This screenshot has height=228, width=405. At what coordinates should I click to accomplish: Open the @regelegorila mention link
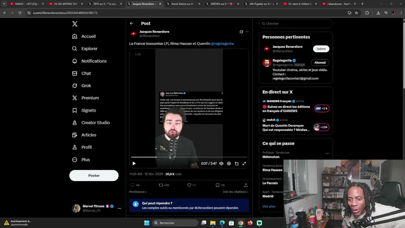[222, 44]
